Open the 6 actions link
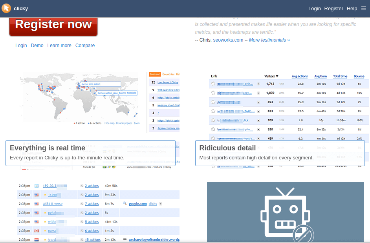370x243 pixels. click(92, 231)
